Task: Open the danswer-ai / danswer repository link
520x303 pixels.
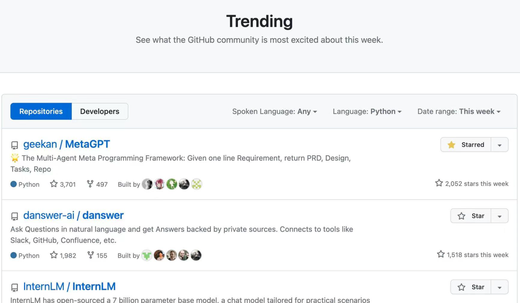Action: [73, 216]
